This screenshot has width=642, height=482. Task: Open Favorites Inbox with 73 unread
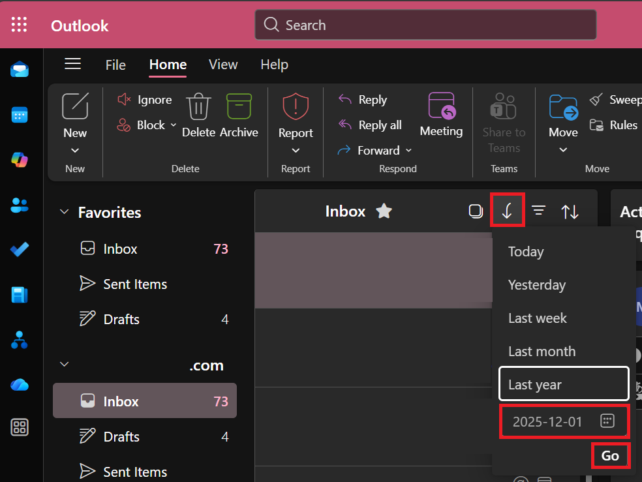(x=145, y=249)
